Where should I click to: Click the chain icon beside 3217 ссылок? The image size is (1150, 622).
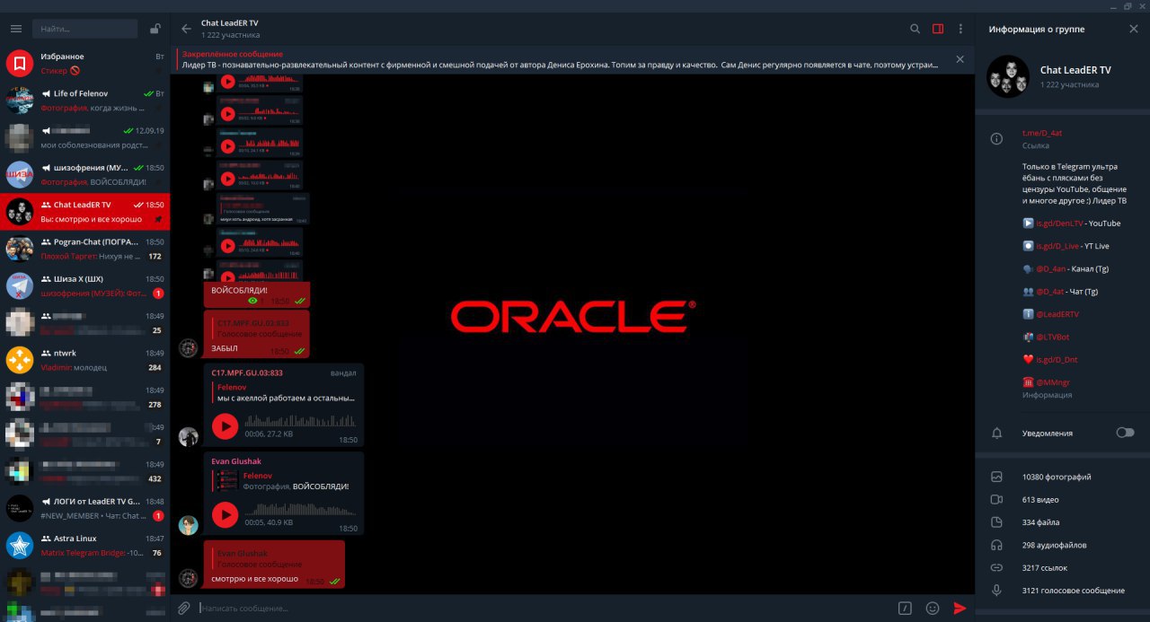(x=996, y=567)
